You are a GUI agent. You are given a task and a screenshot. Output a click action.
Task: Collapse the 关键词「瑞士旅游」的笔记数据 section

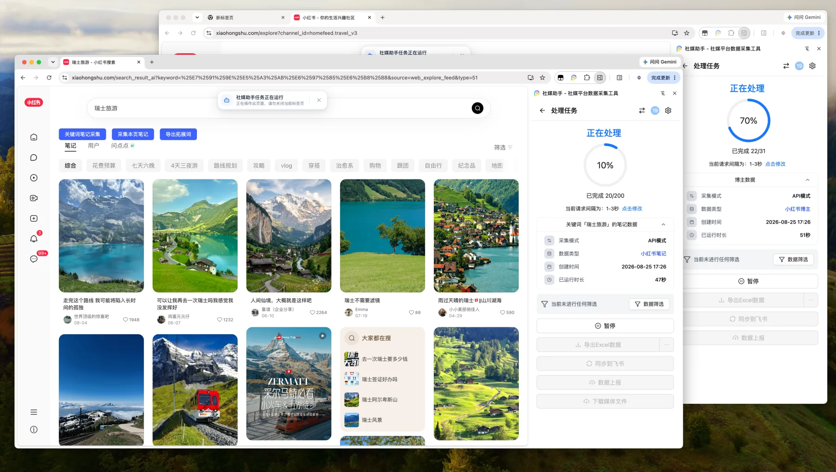[x=663, y=224]
